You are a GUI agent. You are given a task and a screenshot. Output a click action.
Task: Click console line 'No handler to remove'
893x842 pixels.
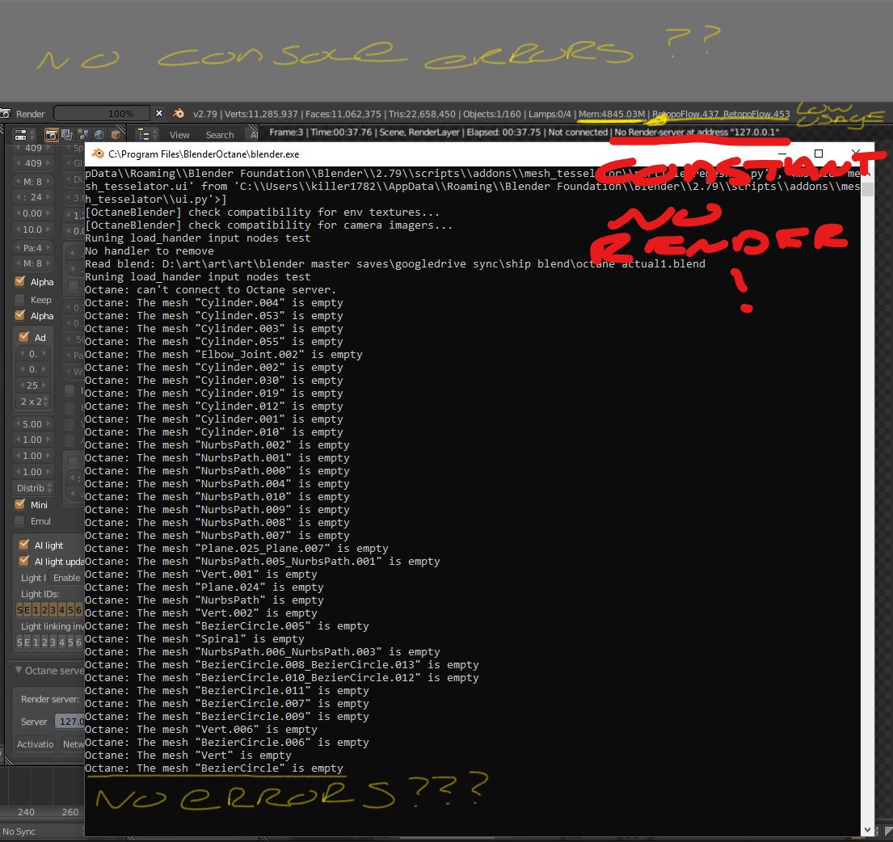point(150,251)
